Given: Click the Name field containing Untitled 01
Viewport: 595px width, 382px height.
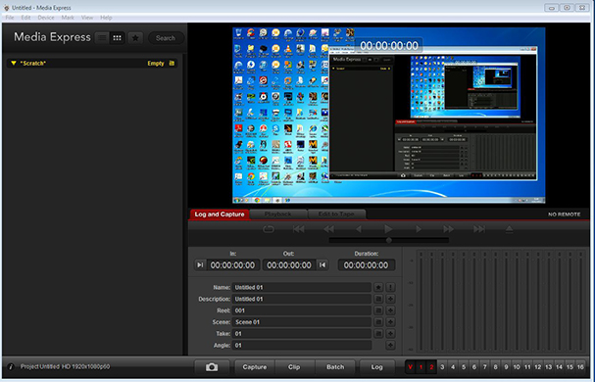Looking at the screenshot, I should [x=302, y=287].
